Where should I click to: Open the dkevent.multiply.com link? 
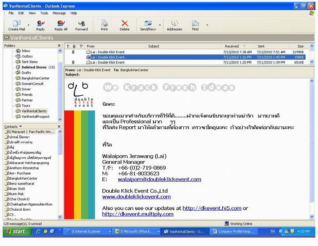(x=138, y=214)
